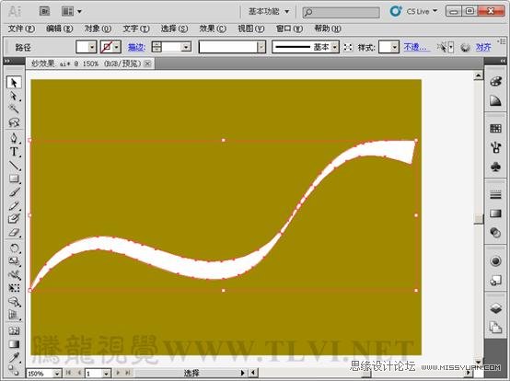Open the zoom level 150% dropdown
This screenshot has width=510, height=381.
click(56, 374)
